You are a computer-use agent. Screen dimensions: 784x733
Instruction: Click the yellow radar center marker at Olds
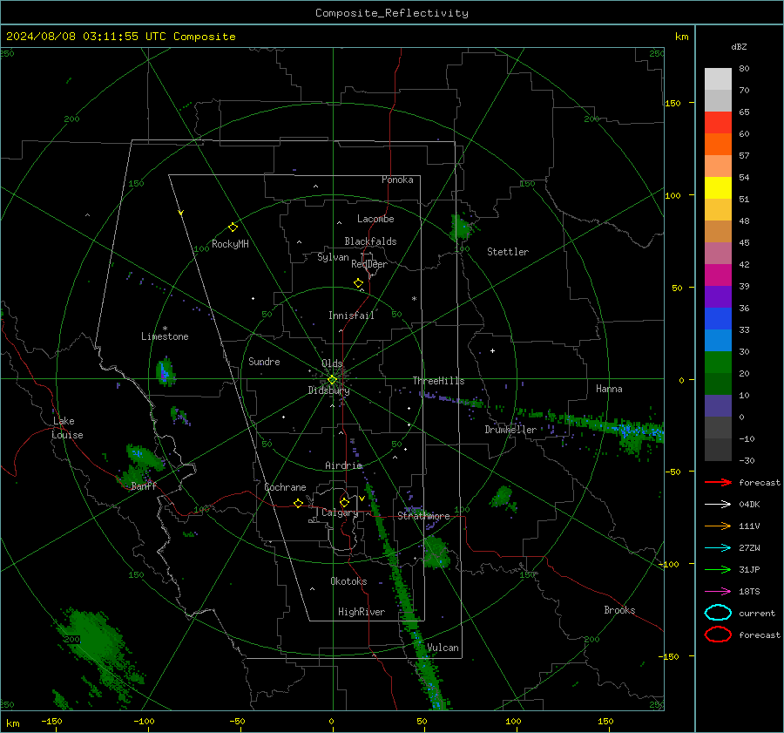click(x=332, y=380)
